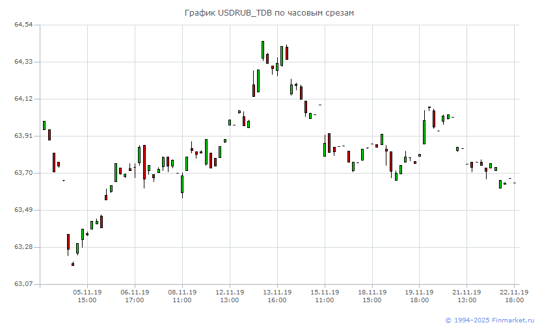Click the 06.11.19 17:00 date label
The width and height of the screenshot is (540, 325).
coord(135,296)
